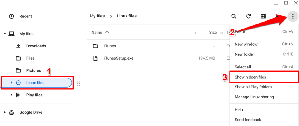Toggle Show hidden files menu option

pos(250,77)
